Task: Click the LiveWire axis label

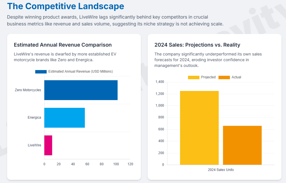Action: click(34, 145)
